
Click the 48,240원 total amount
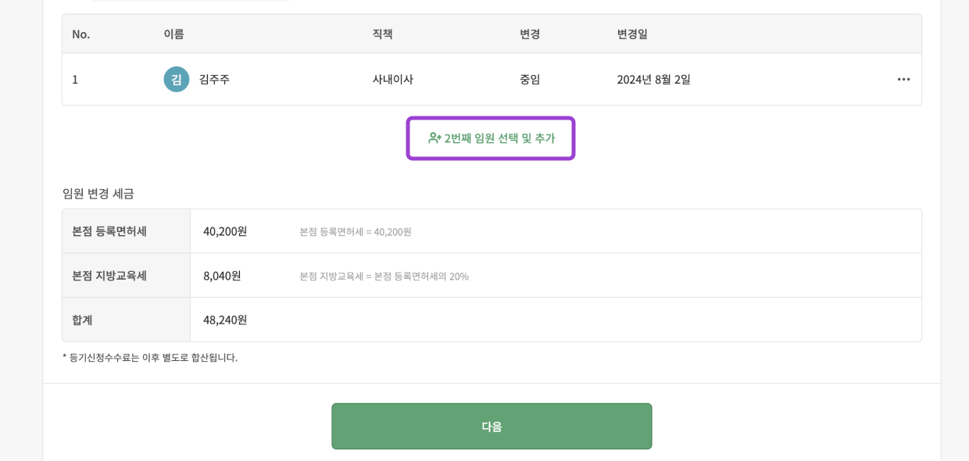point(225,320)
